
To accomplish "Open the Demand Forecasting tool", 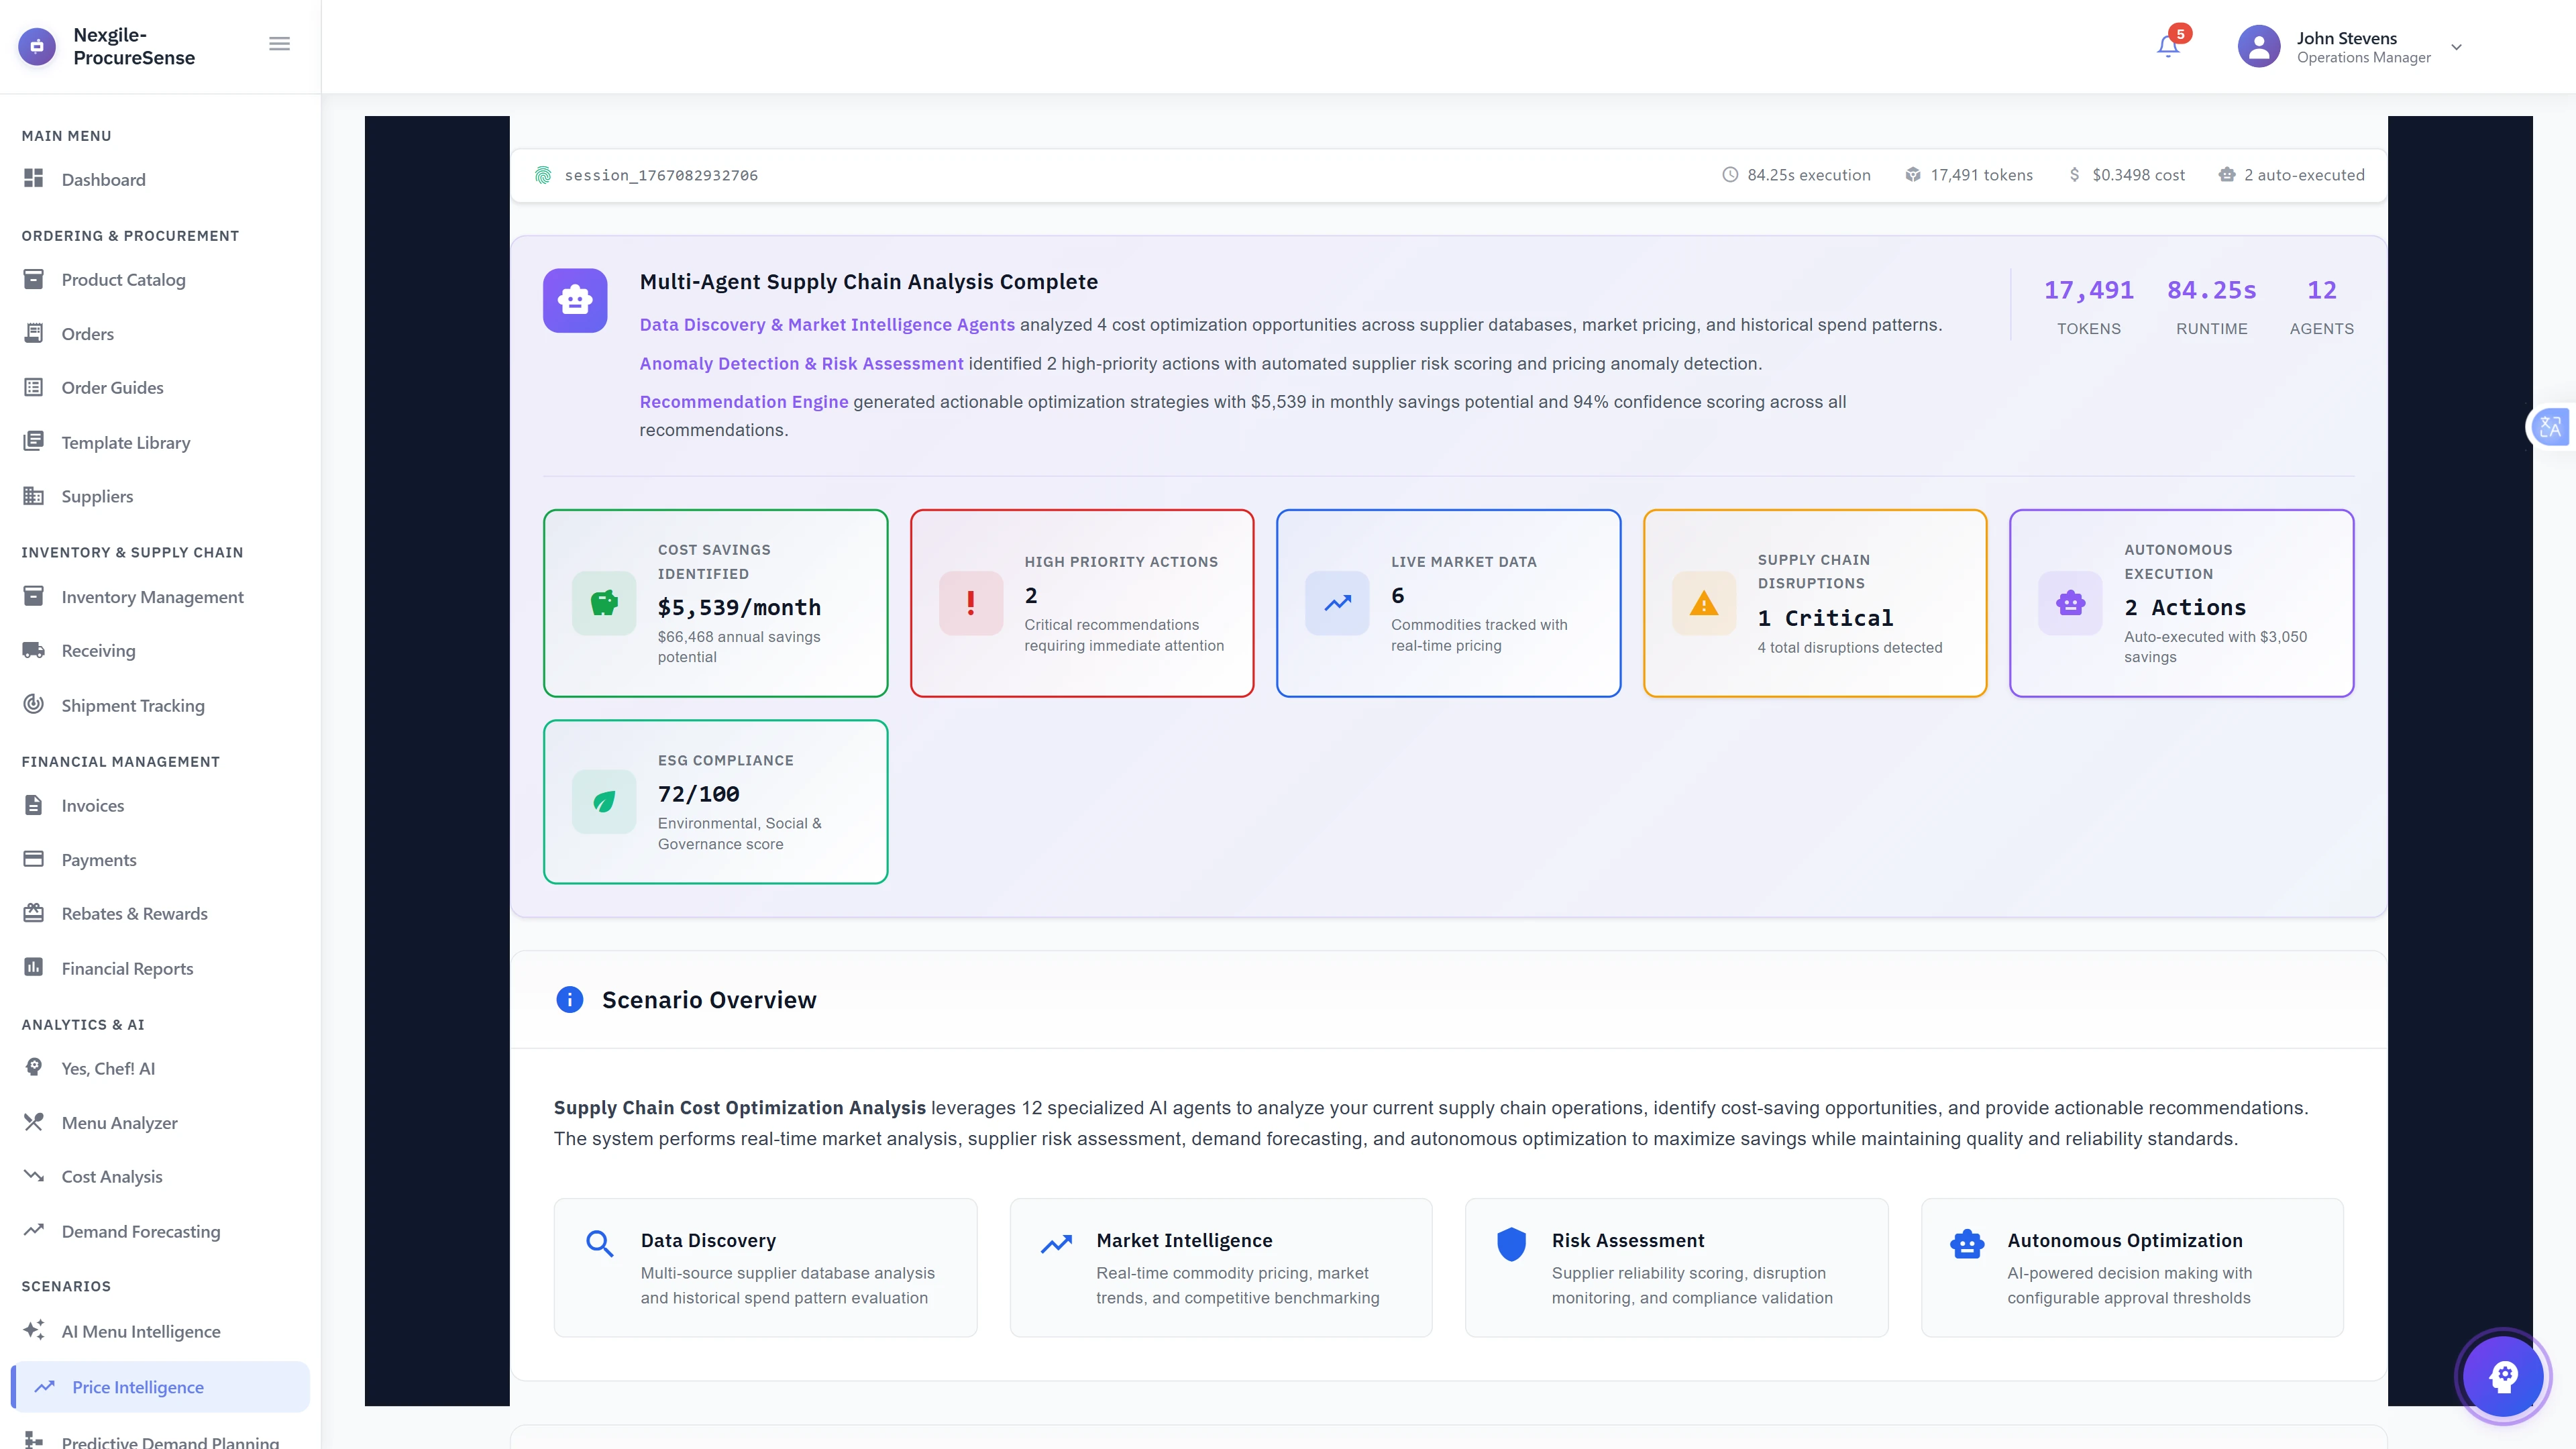I will click(x=140, y=1231).
